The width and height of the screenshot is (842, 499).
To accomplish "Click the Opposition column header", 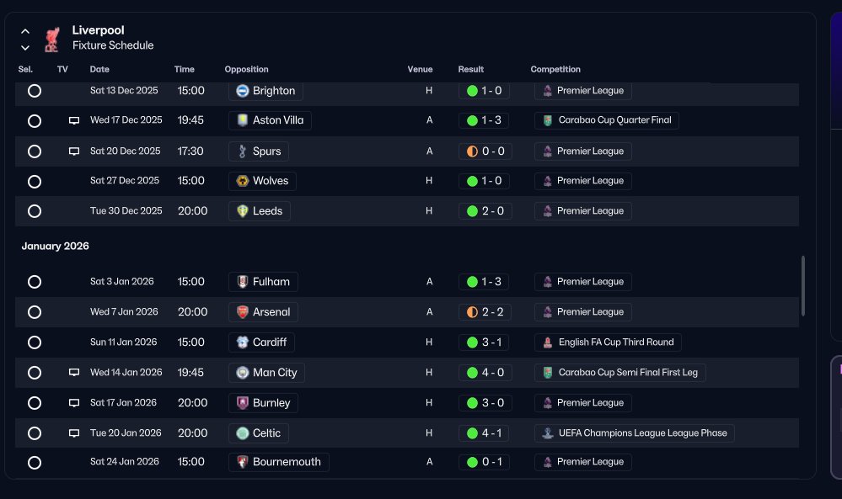I will (246, 69).
